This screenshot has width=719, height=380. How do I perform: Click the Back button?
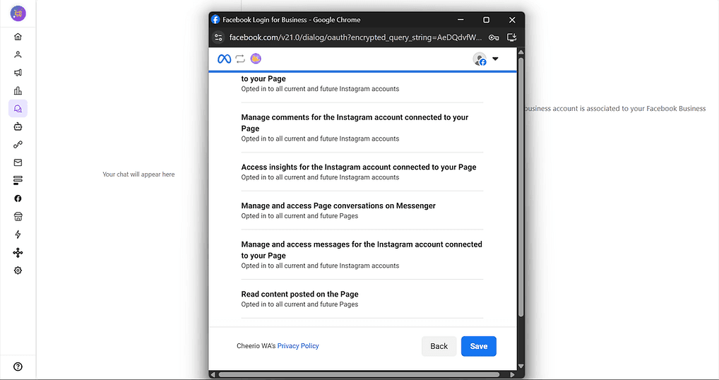(x=439, y=346)
